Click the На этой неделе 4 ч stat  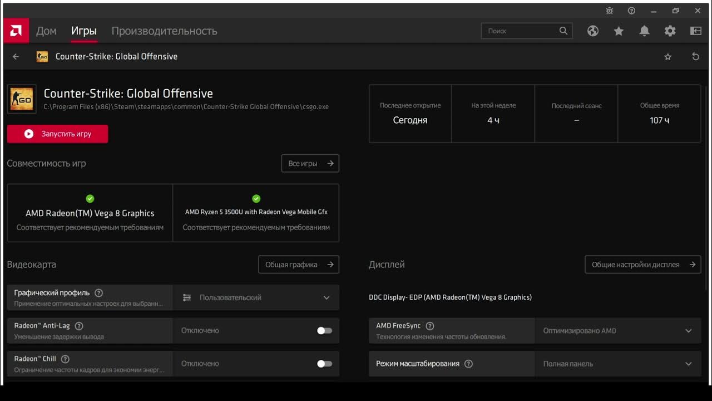point(493,114)
